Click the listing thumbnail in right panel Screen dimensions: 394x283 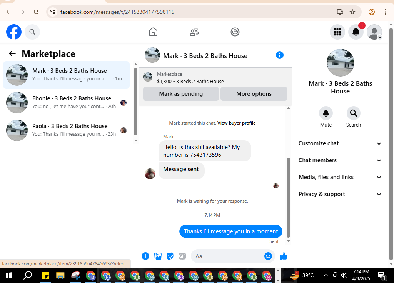(x=340, y=63)
